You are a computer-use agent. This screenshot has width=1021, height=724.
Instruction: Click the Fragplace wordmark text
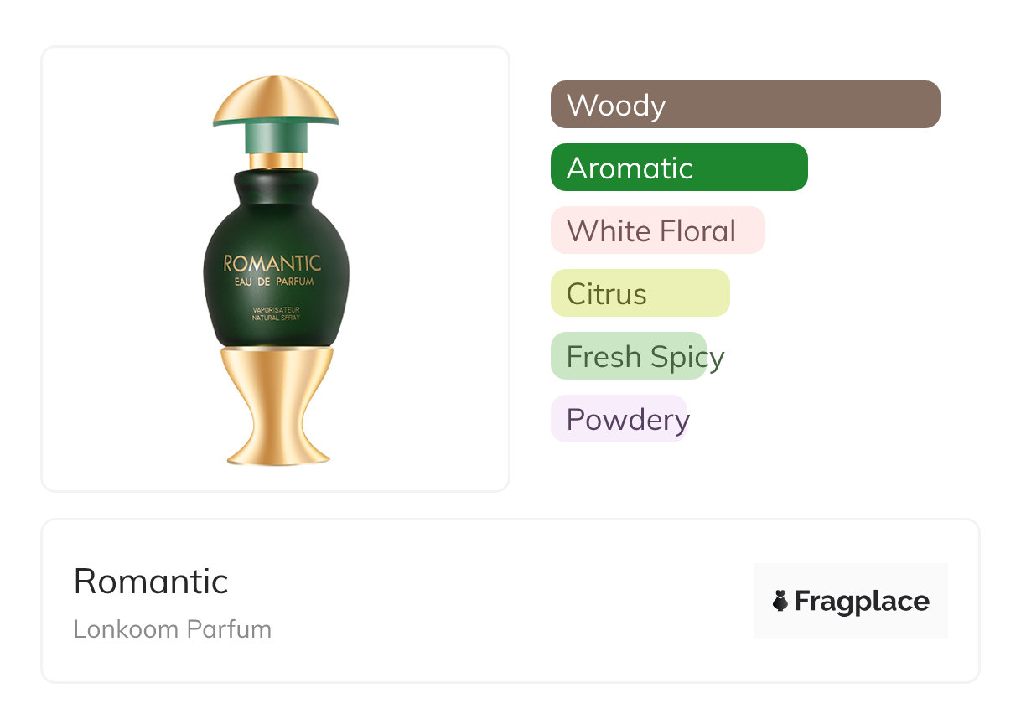(861, 601)
